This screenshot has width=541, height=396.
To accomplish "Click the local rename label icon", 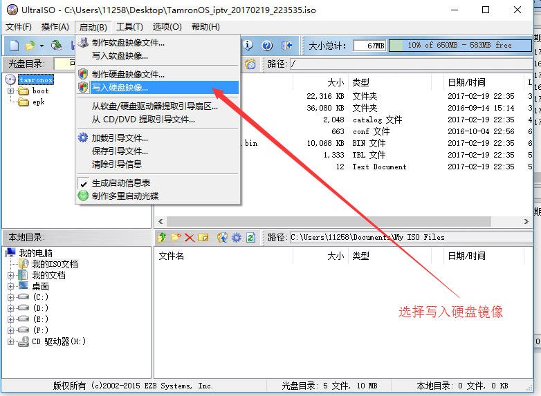I will [x=203, y=238].
